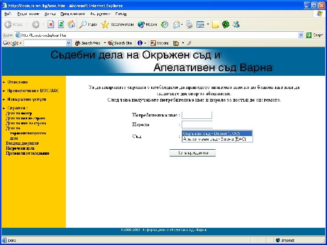The width and height of the screenshot is (327, 245).
Task: Open Насрочени дела link
Action: tap(20, 148)
